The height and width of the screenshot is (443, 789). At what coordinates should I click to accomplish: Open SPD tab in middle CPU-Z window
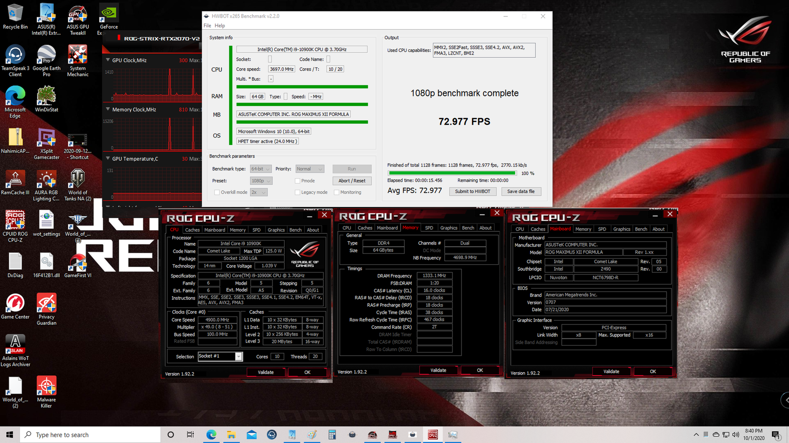429,228
